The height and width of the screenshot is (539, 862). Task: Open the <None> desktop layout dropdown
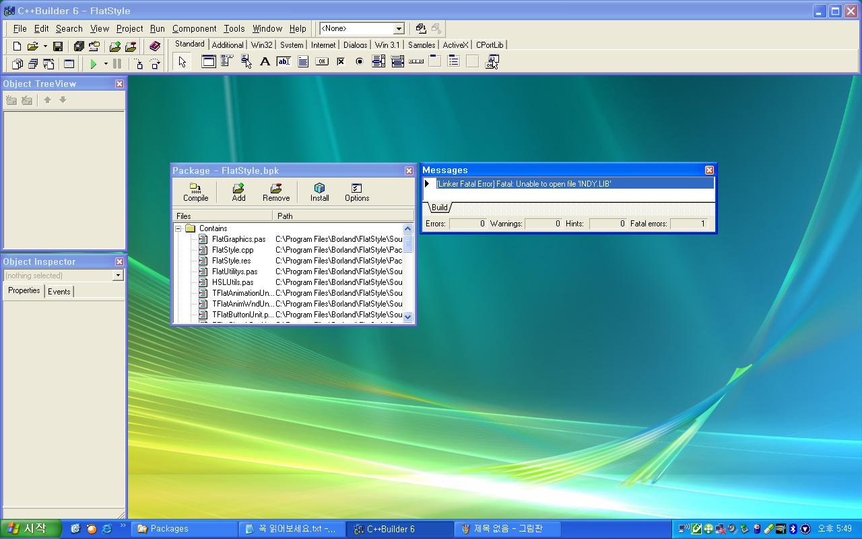pos(399,28)
